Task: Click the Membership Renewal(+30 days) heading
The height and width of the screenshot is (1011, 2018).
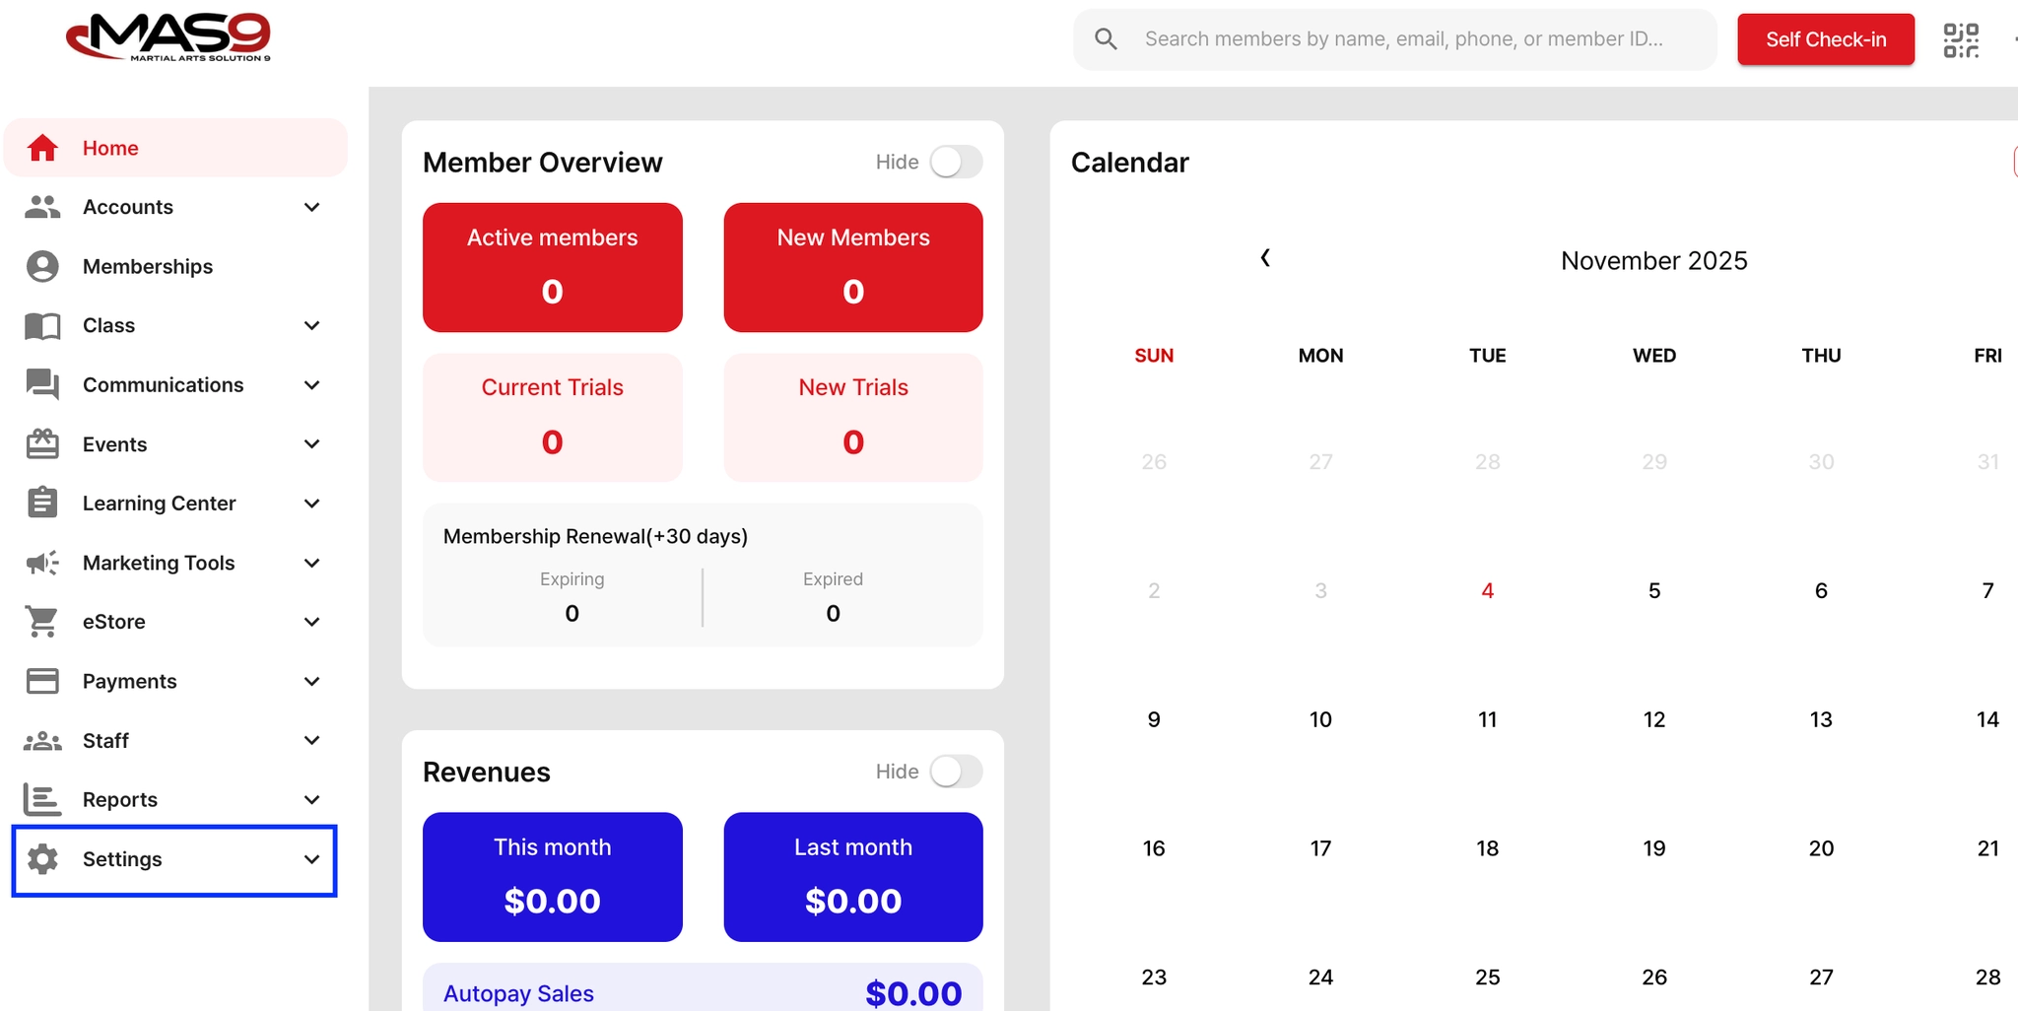Action: coord(595,536)
